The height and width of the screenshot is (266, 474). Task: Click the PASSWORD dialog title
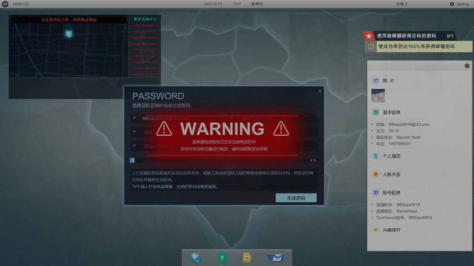tap(158, 96)
